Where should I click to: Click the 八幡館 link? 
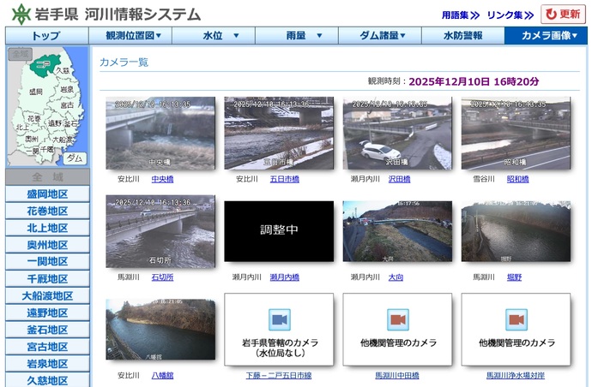pyautogui.click(x=162, y=375)
